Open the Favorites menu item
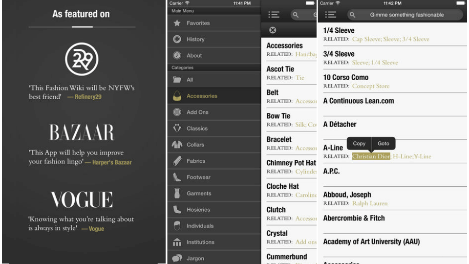This screenshot has height=264, width=469. [x=214, y=23]
